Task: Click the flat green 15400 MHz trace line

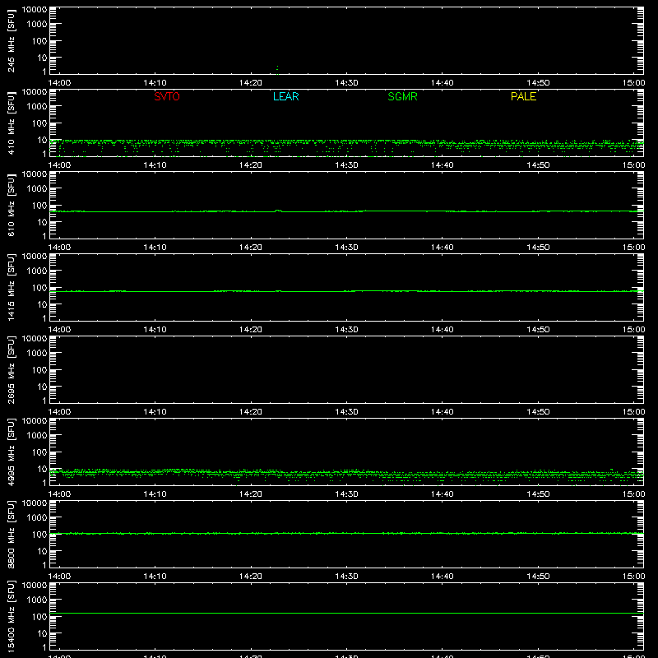Action: pos(346,613)
